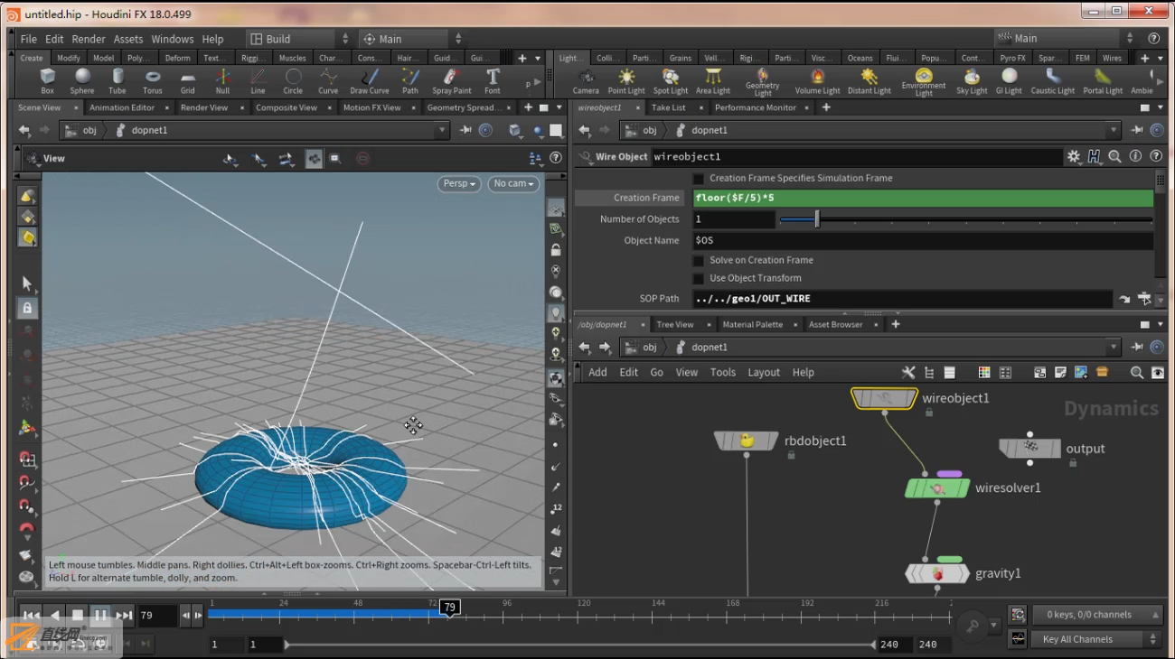
Task: Stop playback in the playbar
Action: point(78,616)
